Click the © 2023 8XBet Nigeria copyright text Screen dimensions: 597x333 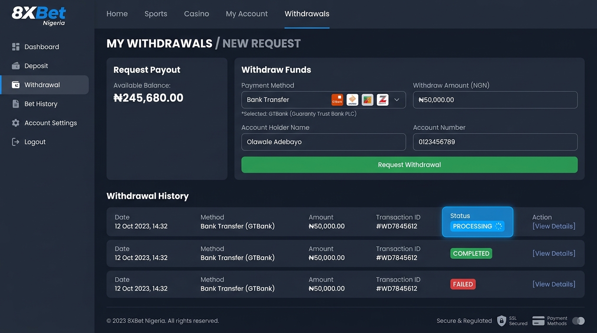coord(163,321)
